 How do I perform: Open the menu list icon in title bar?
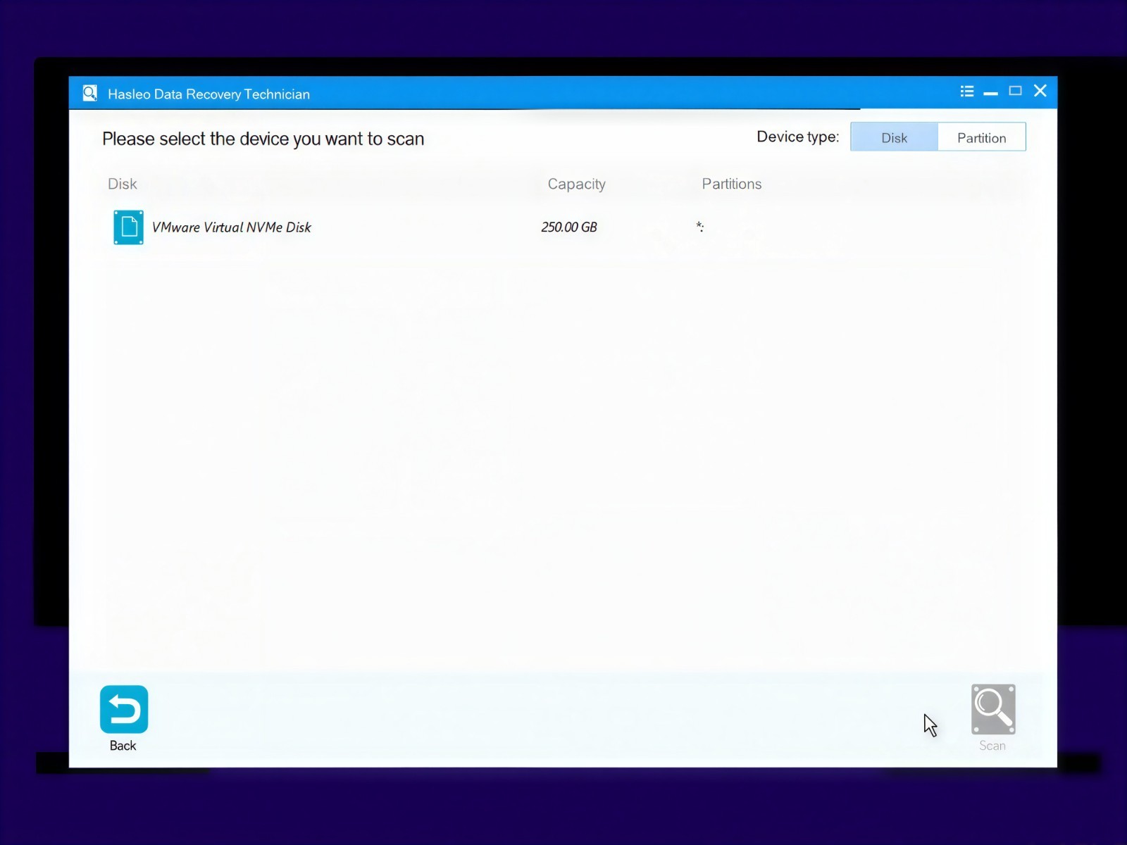click(967, 92)
